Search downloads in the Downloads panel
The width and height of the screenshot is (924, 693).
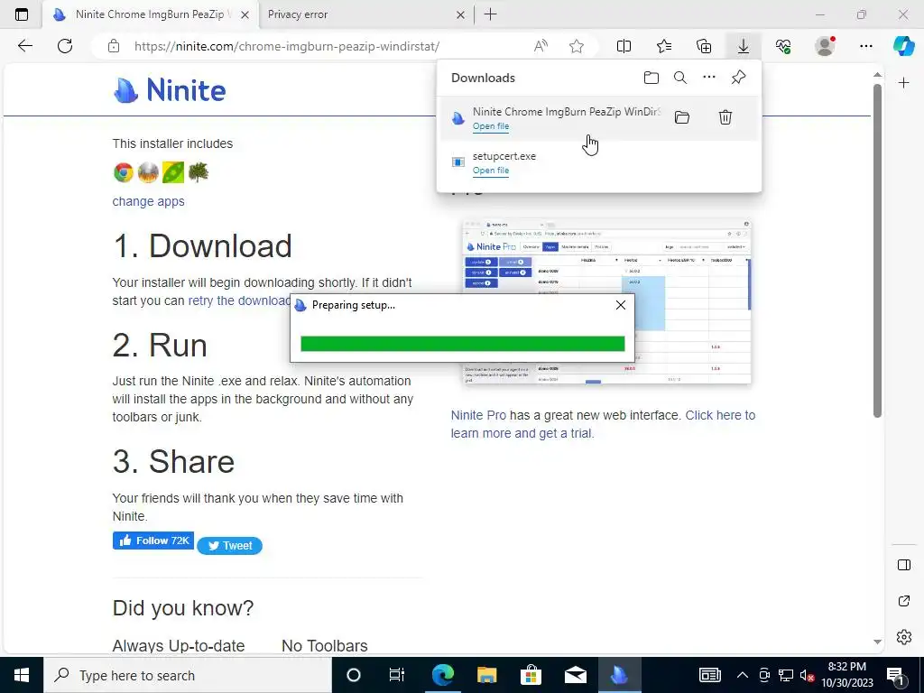coord(680,78)
